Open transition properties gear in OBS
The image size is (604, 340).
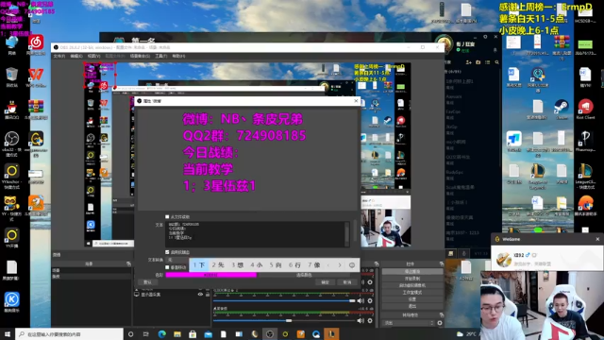tap(440, 323)
